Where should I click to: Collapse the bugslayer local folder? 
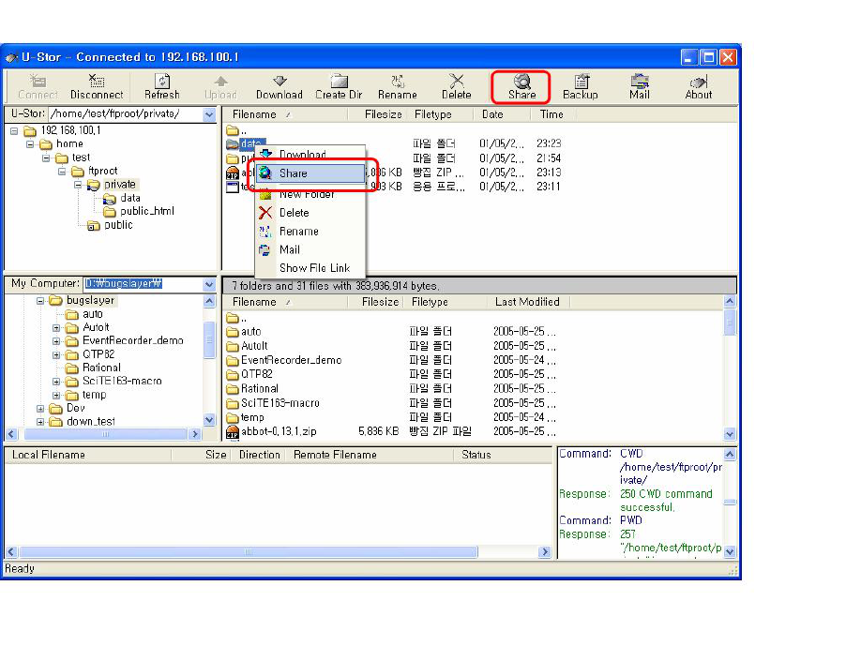tap(40, 301)
